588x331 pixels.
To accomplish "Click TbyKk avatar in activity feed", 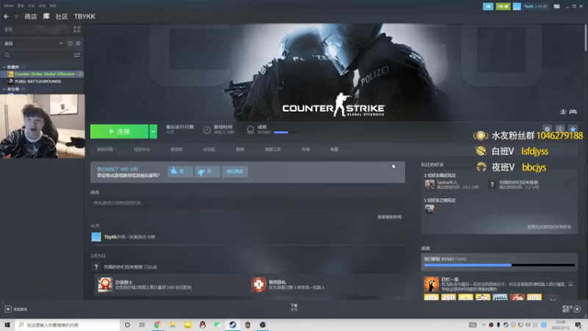I will 96,237.
